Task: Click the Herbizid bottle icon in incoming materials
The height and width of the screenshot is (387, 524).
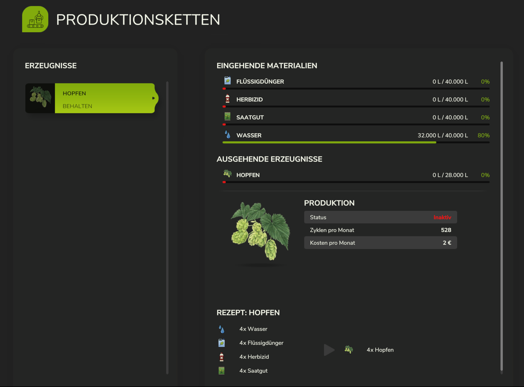Action: coord(228,99)
